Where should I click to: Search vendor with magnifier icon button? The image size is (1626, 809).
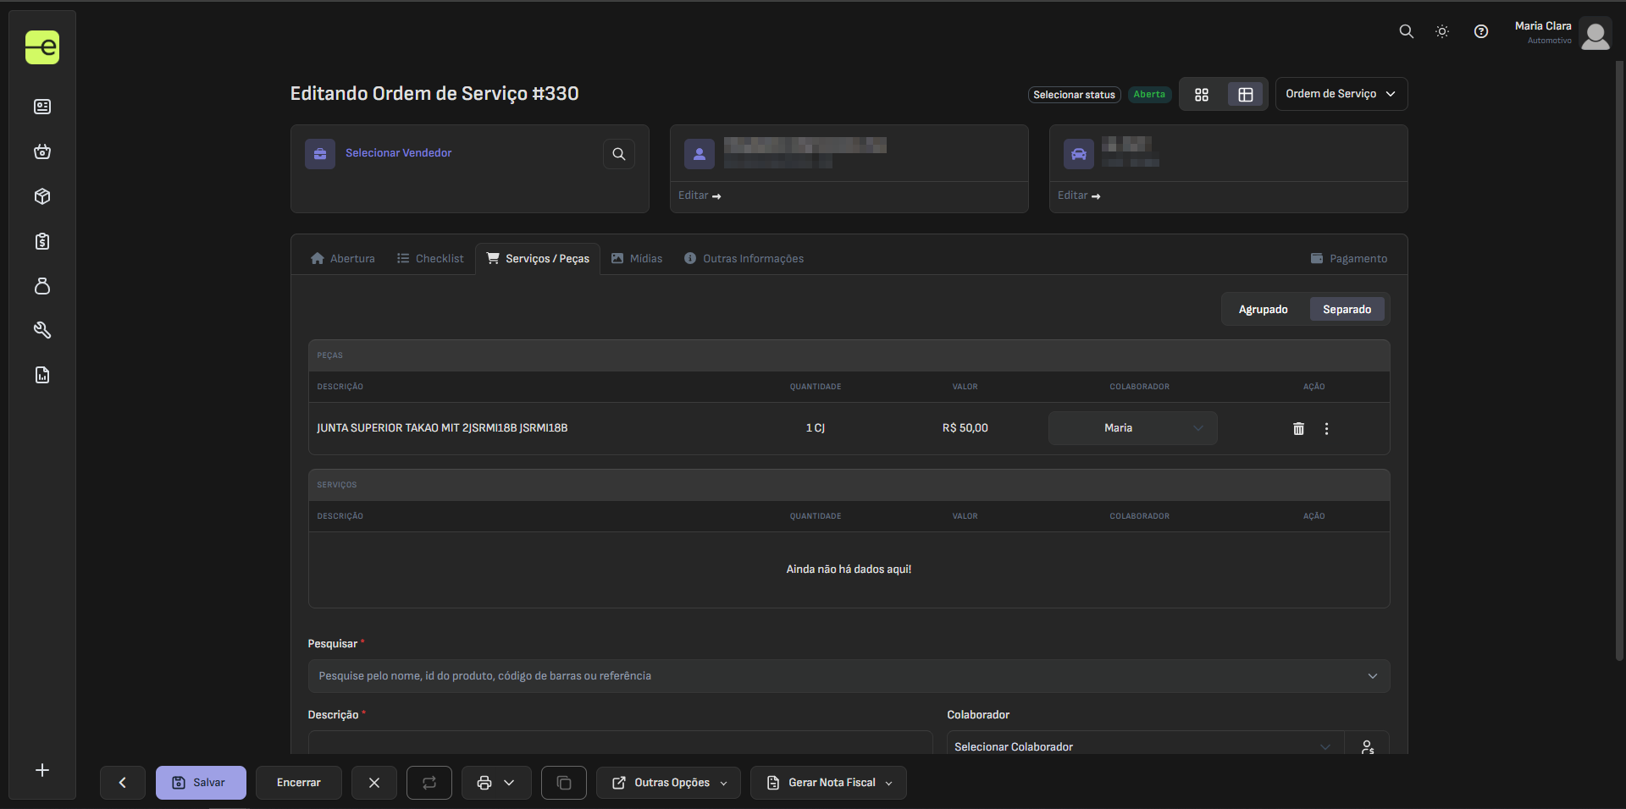click(619, 154)
